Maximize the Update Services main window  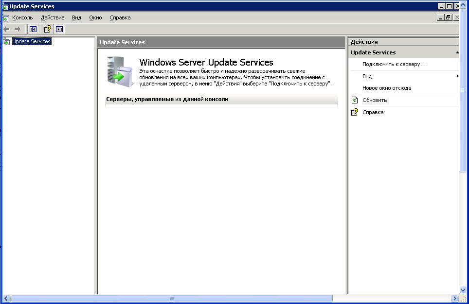pos(449,6)
